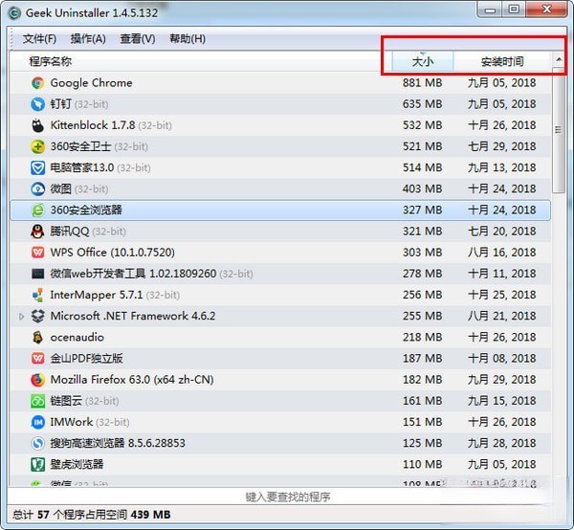Click the 搜狗高速浏览器 icon
The width and height of the screenshot is (574, 530).
point(37,443)
